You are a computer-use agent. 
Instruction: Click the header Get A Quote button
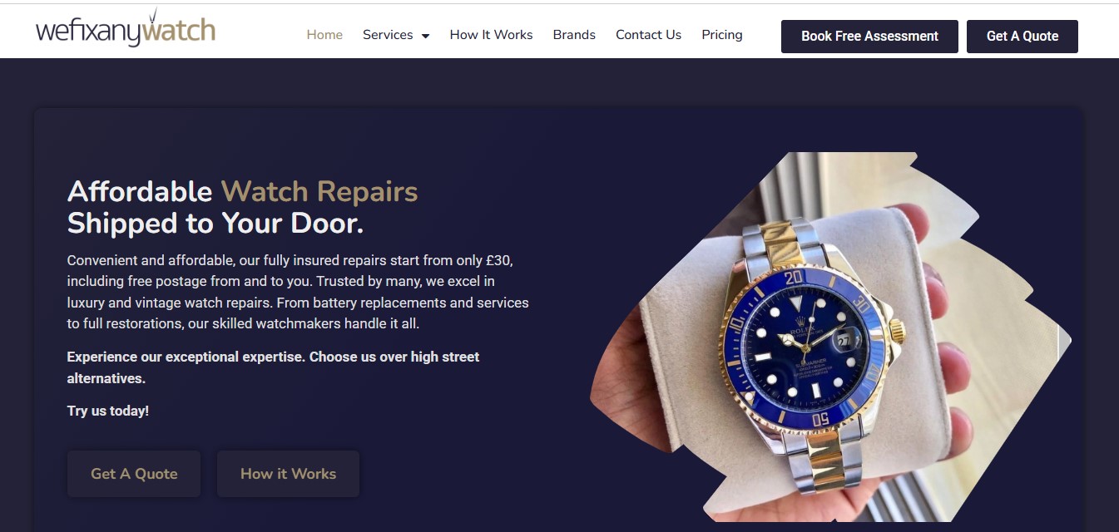pyautogui.click(x=1022, y=37)
